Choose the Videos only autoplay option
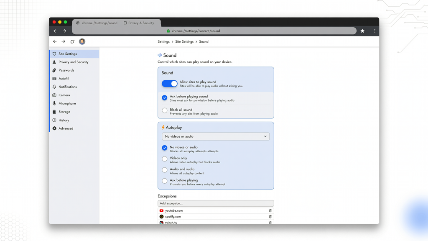Screen dimensions: 428x241 point(165,159)
